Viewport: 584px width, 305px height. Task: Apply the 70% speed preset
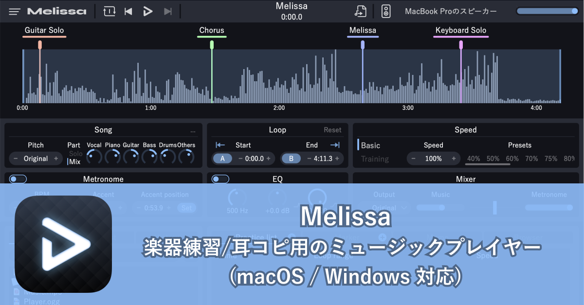pos(532,159)
